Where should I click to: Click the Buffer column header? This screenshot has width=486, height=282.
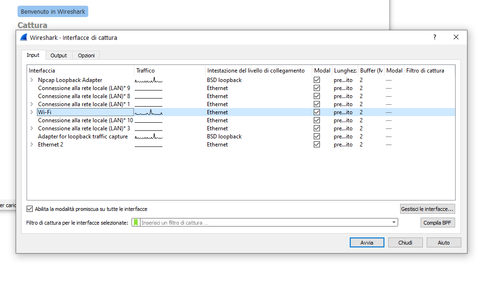pyautogui.click(x=371, y=71)
